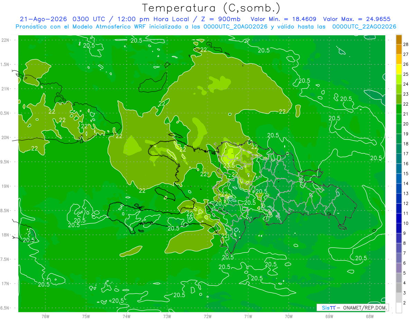This screenshot has height=321, width=415.
Task: Select the init time '0000UTC_20AGO2026'
Action: tap(236, 27)
